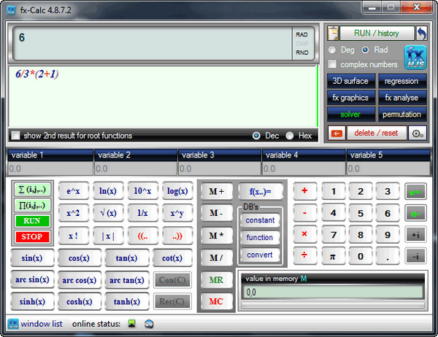
Task: Click the variable 3 value field
Action: tap(220, 168)
